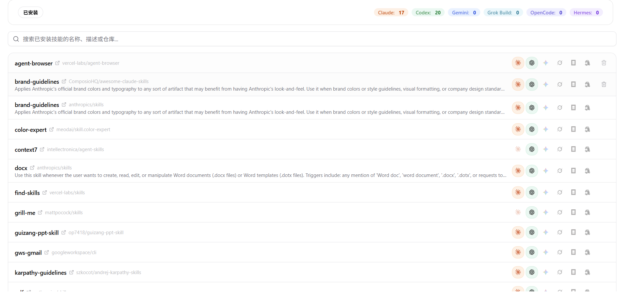Click OpenCode icon in agent-browser row

point(574,63)
